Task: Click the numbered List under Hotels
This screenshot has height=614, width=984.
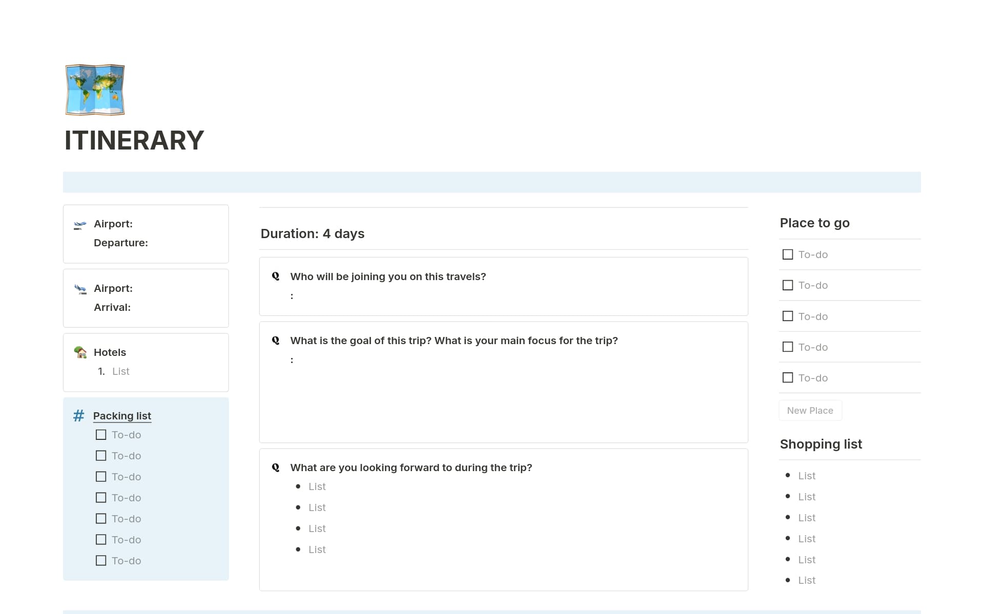Action: (121, 371)
